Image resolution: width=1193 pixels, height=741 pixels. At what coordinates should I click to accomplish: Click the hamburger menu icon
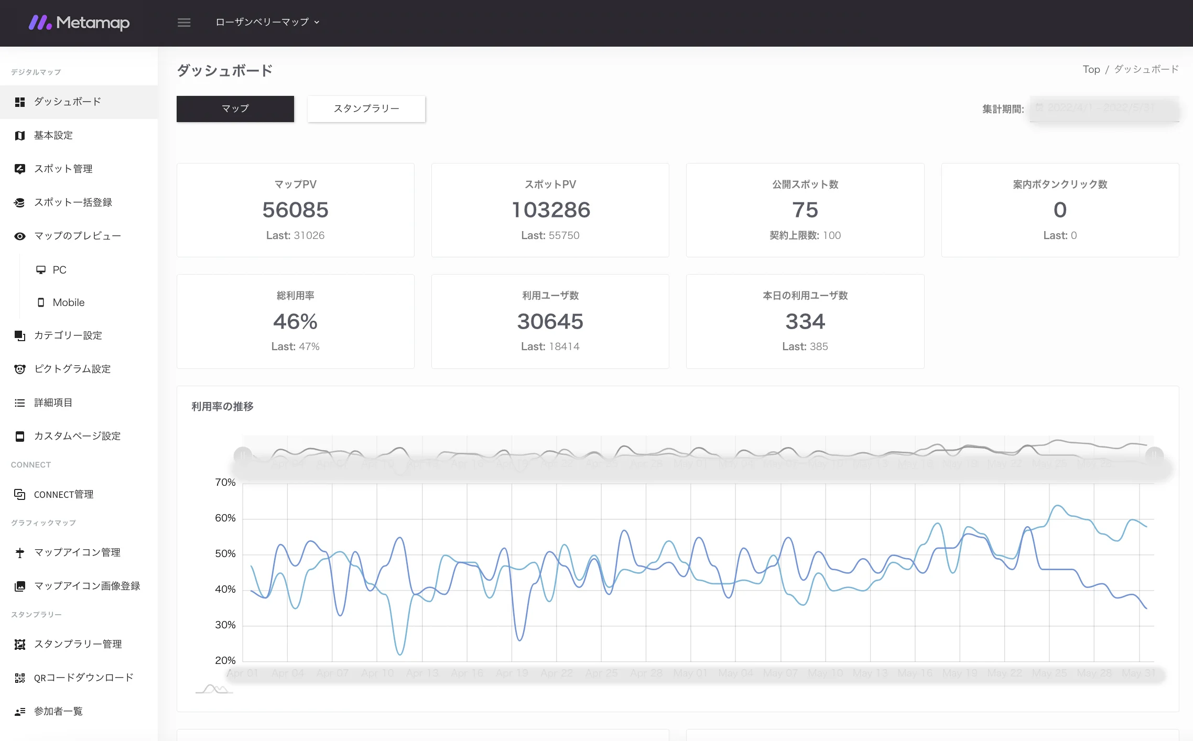pos(183,23)
